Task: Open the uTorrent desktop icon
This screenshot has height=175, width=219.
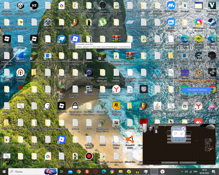Action: coord(102,23)
